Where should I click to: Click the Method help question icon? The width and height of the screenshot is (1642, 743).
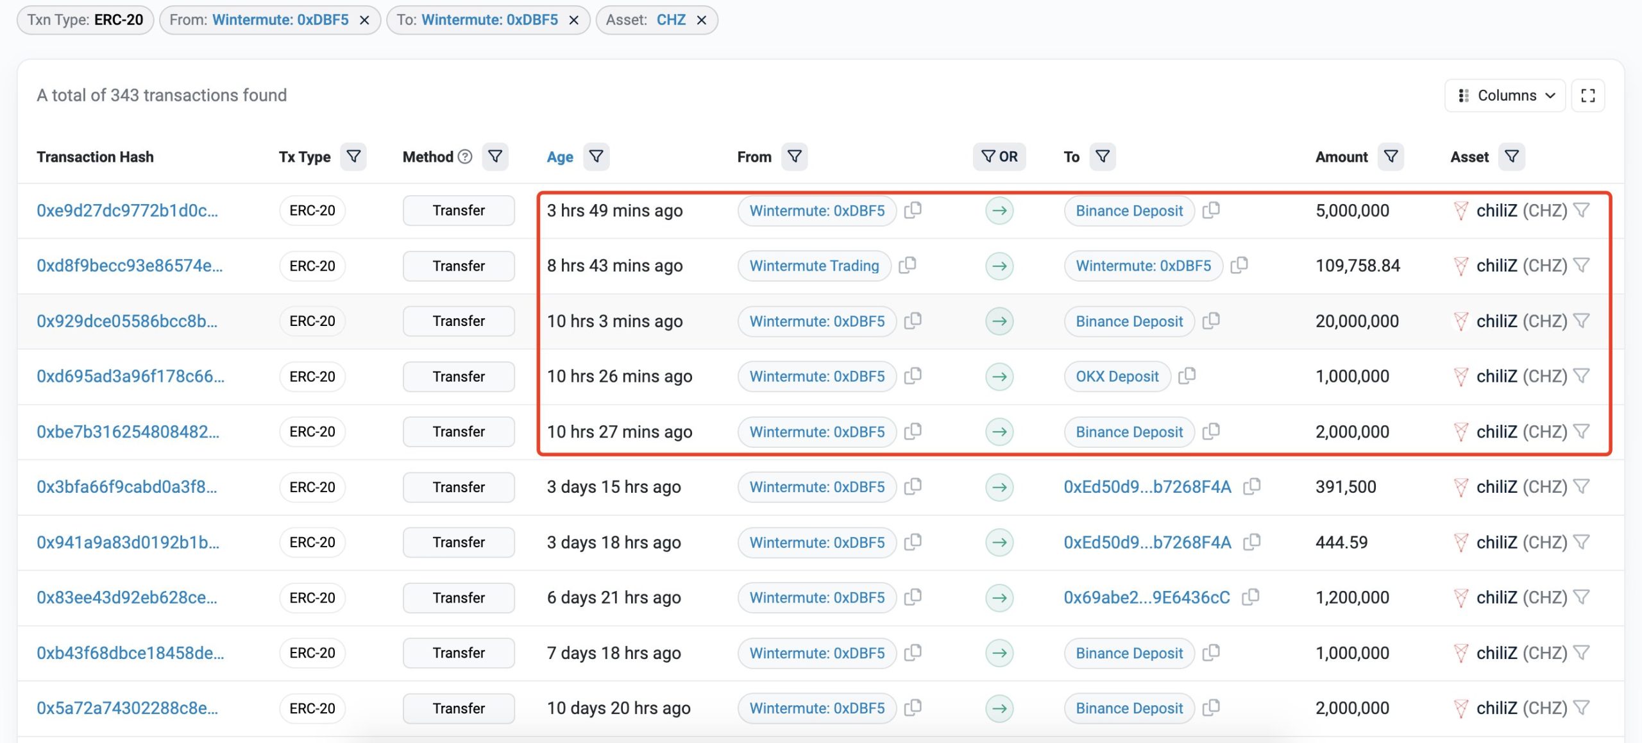466,157
